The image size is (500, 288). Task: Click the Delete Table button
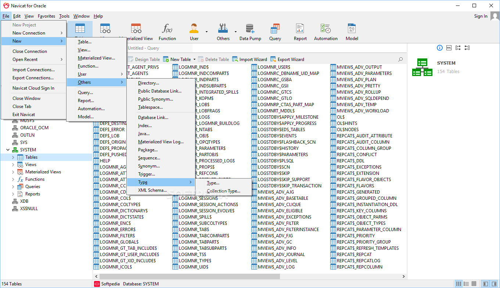[x=213, y=60]
